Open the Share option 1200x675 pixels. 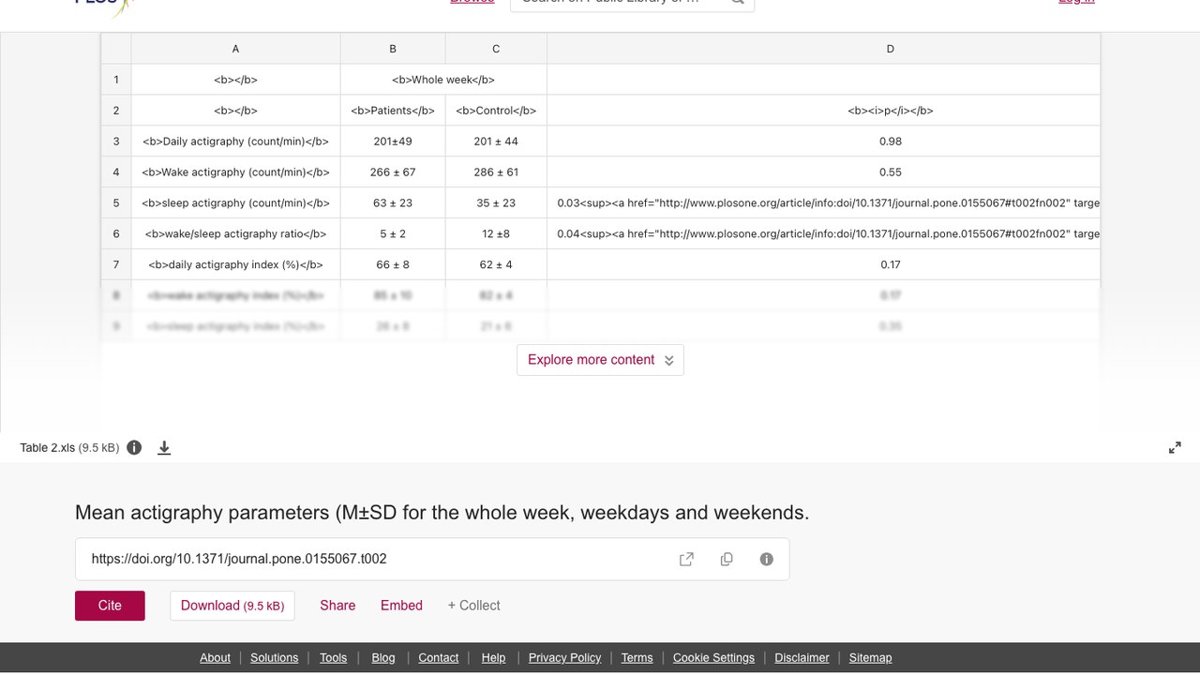337,606
